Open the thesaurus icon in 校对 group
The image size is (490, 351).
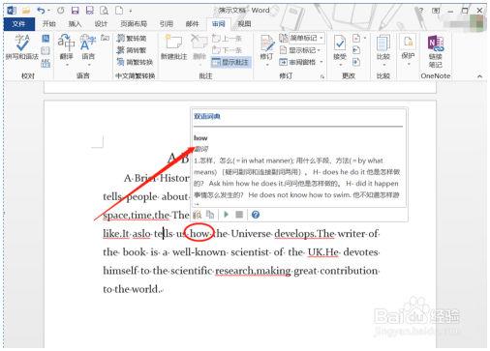pos(46,51)
